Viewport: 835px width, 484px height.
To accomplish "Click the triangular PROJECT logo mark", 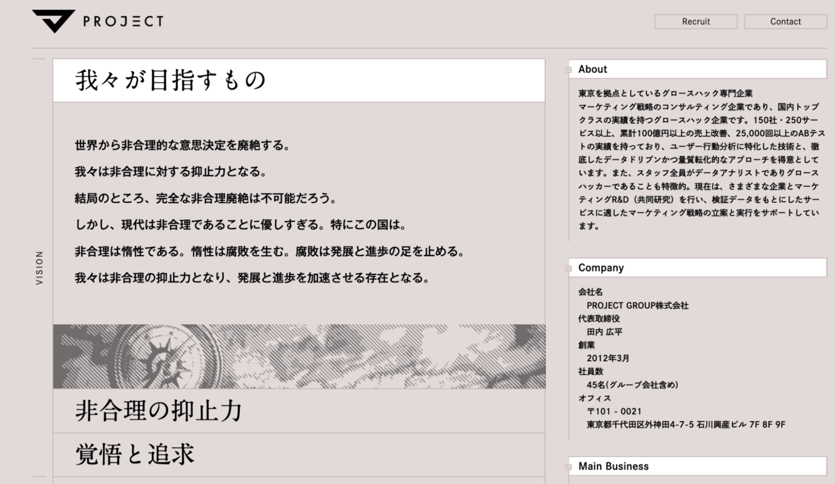I will [53, 21].
